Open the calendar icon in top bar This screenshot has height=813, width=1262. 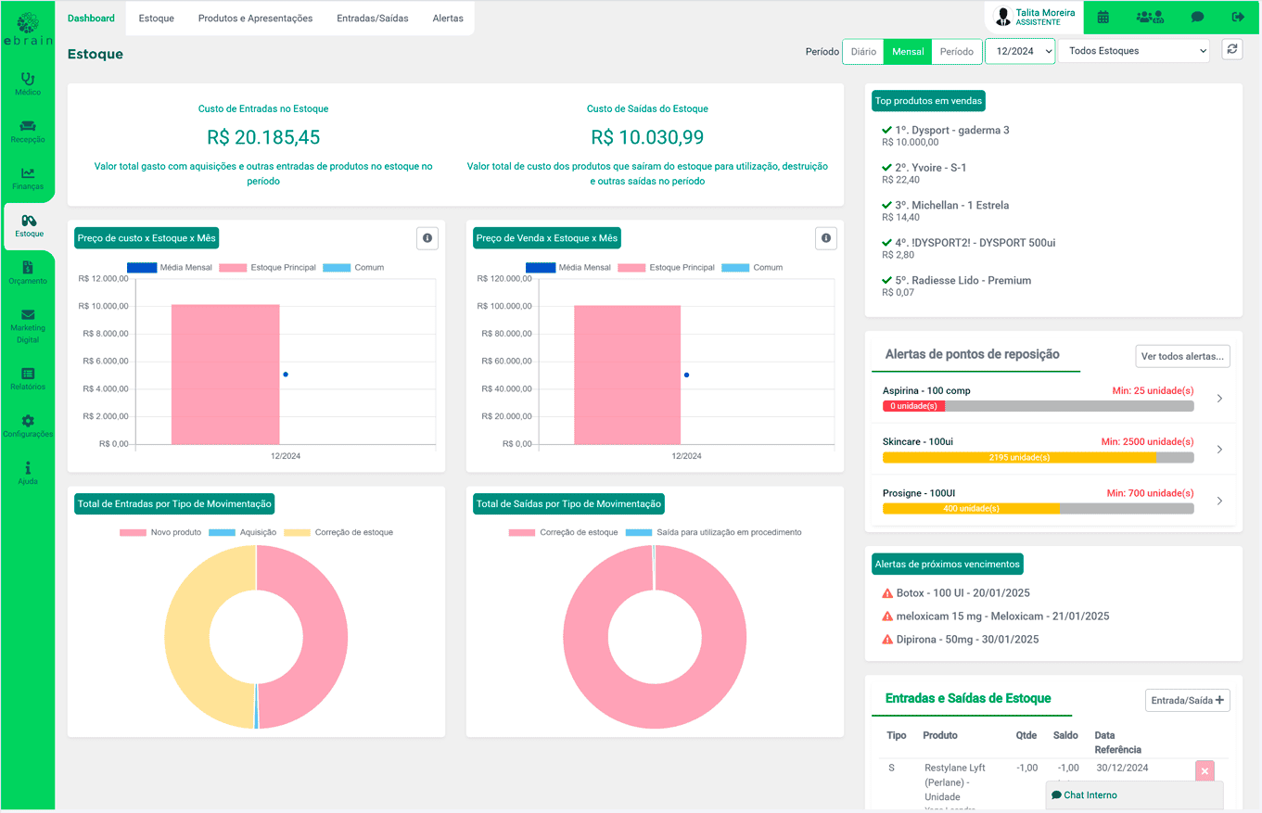pyautogui.click(x=1103, y=17)
